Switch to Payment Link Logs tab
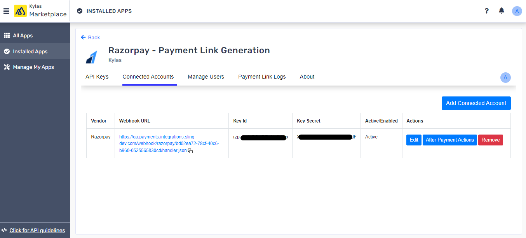The width and height of the screenshot is (526, 238). tap(262, 77)
